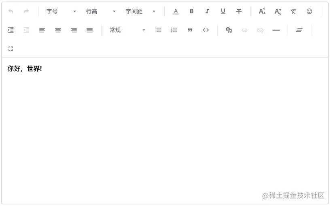Click the redo arrow icon
The image size is (331, 206).
(x=27, y=11)
